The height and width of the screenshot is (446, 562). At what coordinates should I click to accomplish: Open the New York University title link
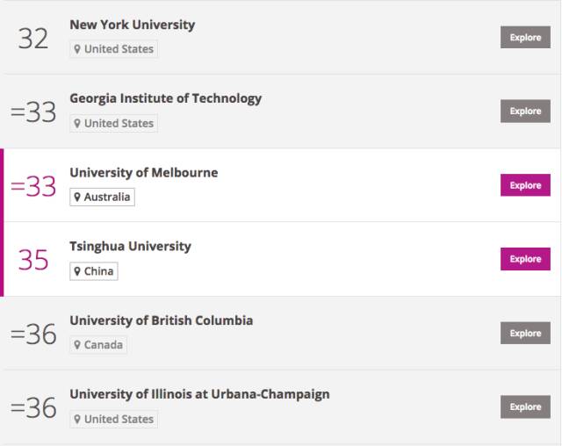tap(133, 25)
